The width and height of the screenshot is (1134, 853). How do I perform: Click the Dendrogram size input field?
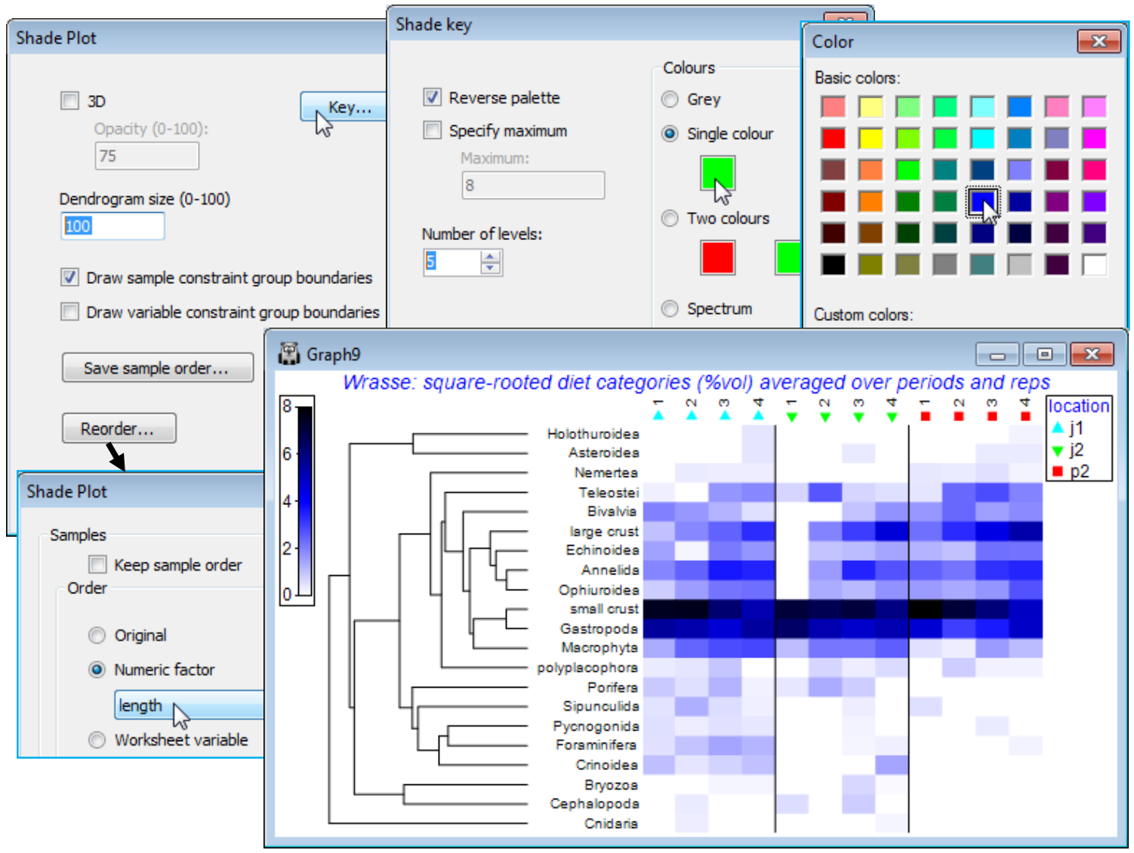coord(112,226)
